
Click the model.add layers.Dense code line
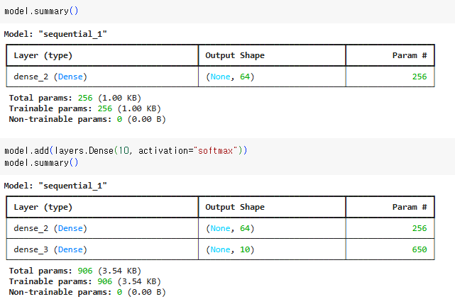(x=126, y=151)
